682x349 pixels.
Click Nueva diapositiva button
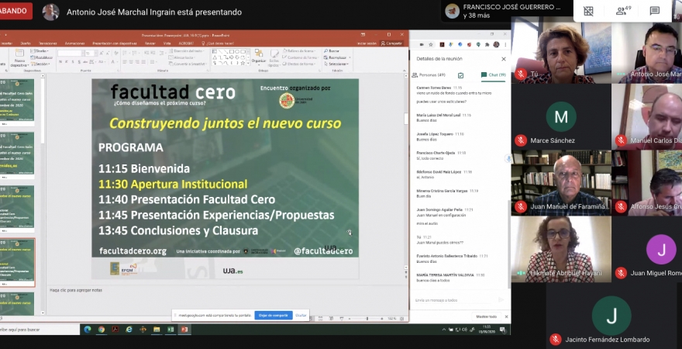click(x=19, y=58)
